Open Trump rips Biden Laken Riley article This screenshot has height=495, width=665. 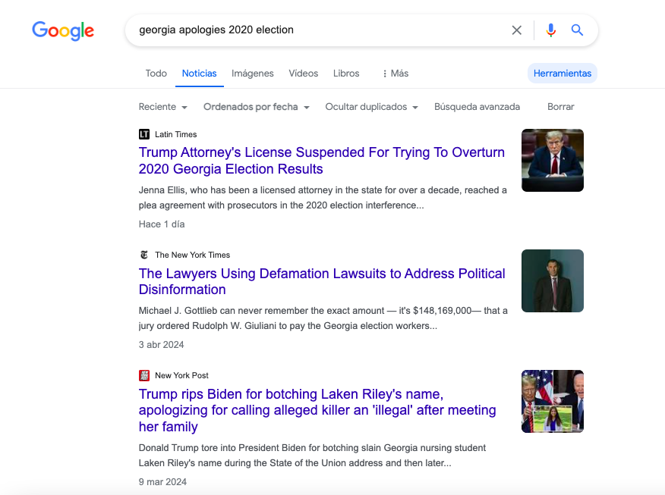[x=317, y=410]
